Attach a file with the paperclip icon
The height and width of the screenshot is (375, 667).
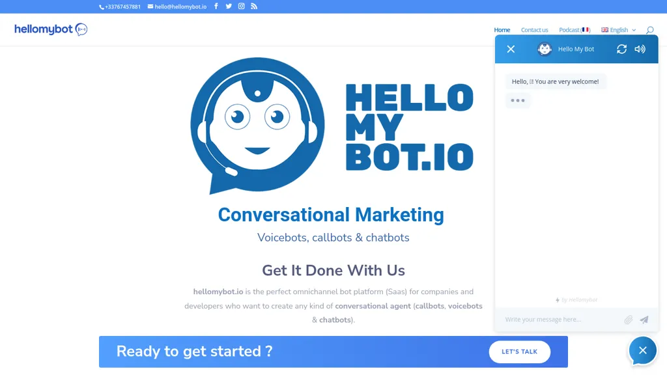click(629, 320)
